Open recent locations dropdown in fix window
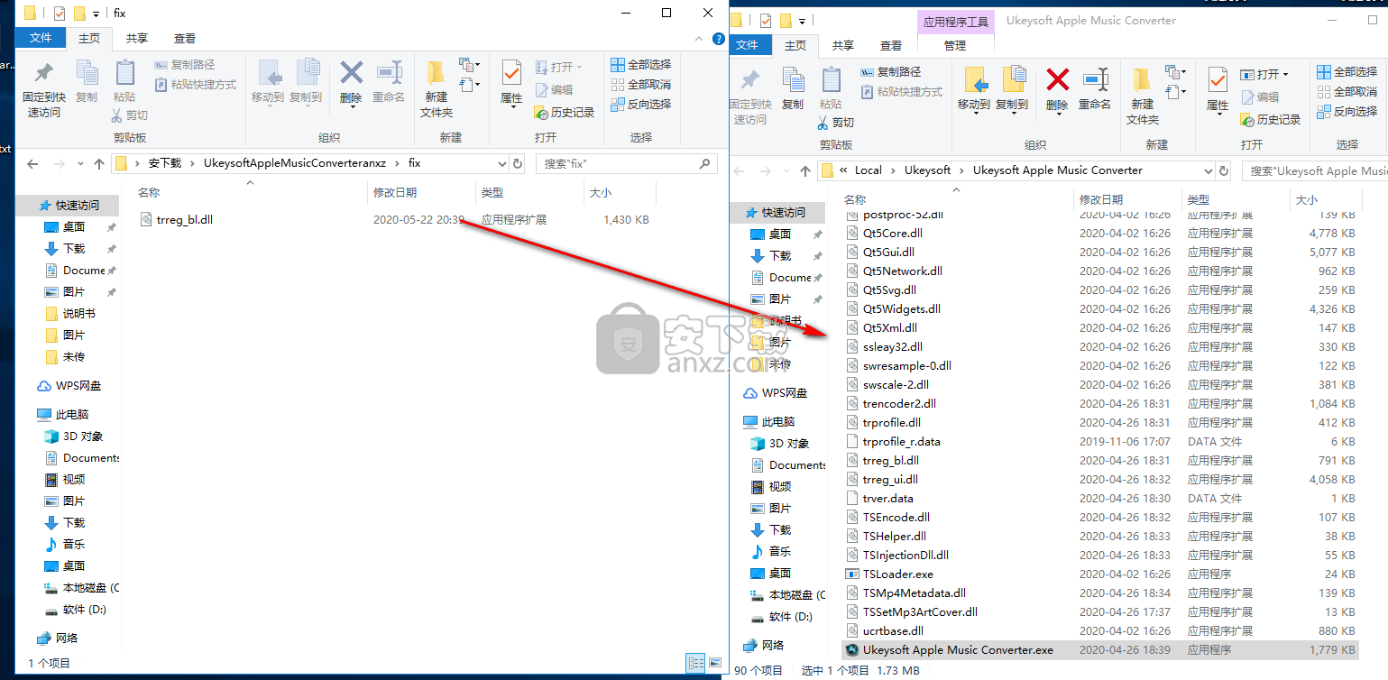This screenshot has height=680, width=1388. tap(79, 164)
